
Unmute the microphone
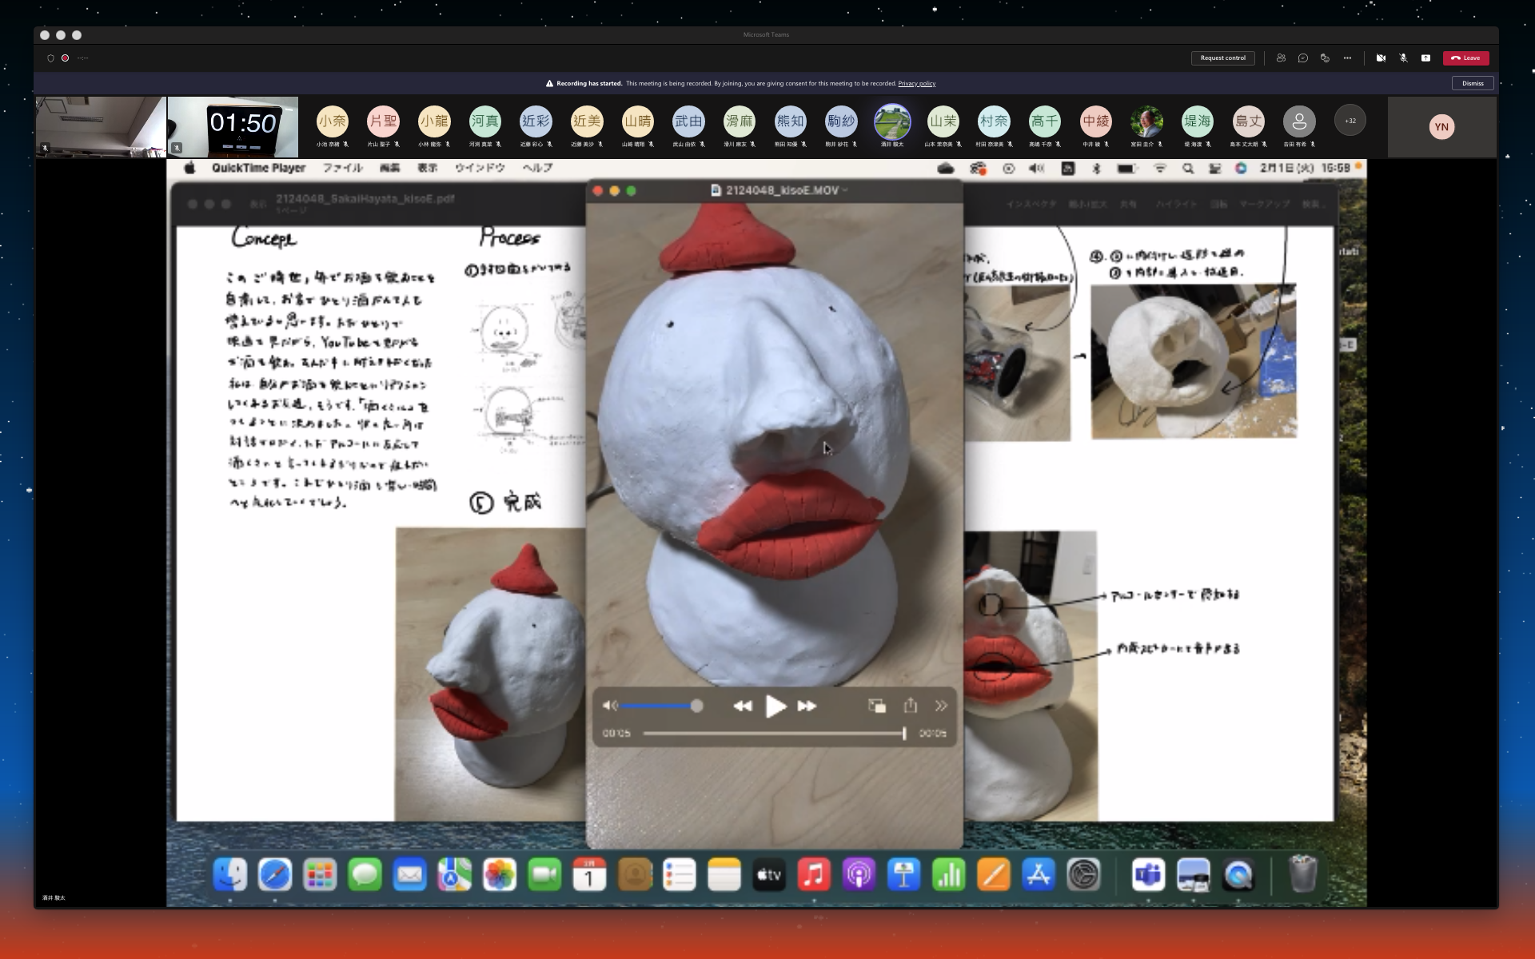pos(1403,58)
